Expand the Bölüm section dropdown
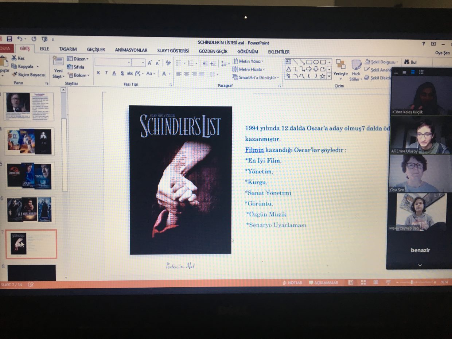The height and width of the screenshot is (339, 452). click(78, 75)
